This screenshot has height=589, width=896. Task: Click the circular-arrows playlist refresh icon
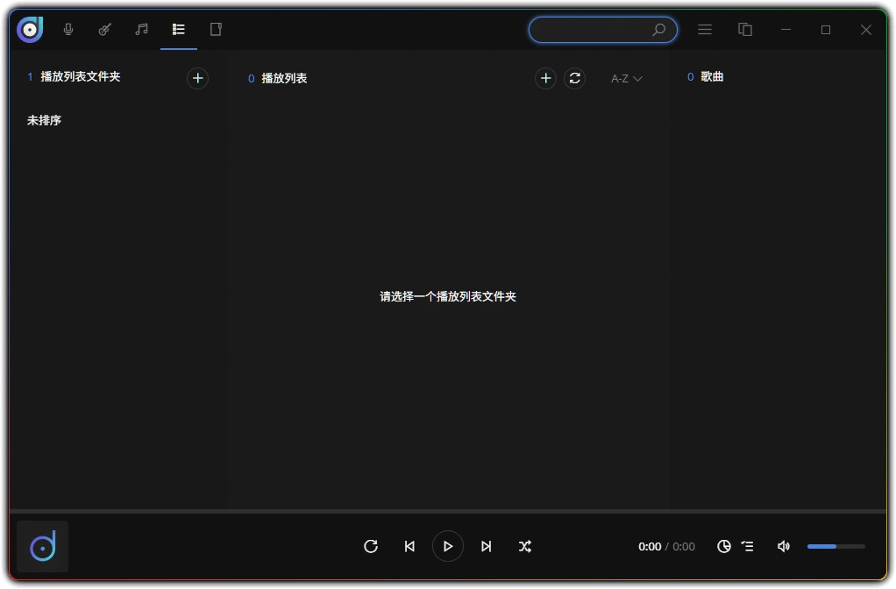coord(574,78)
